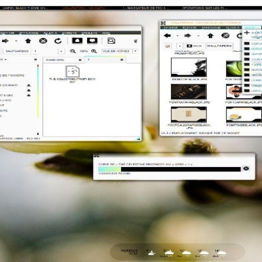Go forward in the left file browser
The image size is (262, 262).
[5, 41]
